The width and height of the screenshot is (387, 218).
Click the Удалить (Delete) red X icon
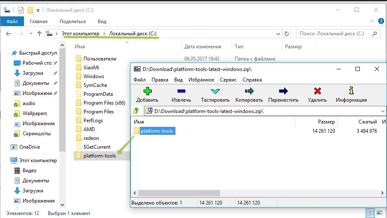(x=317, y=91)
